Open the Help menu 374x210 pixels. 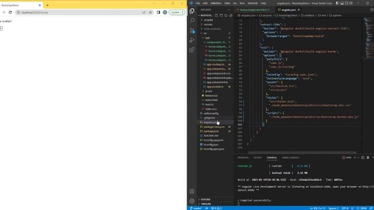point(264,3)
